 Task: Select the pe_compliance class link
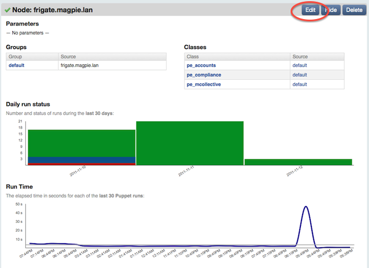(x=205, y=75)
